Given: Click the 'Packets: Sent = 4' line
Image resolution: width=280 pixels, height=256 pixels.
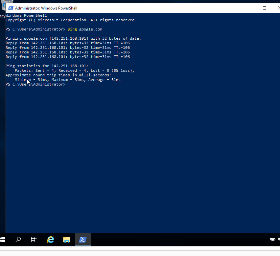Looking at the screenshot, I should 74,71.
